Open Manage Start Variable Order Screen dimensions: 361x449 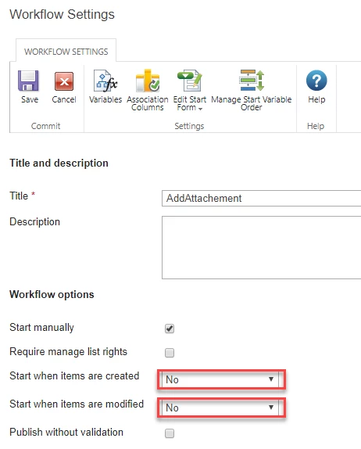pos(251,90)
